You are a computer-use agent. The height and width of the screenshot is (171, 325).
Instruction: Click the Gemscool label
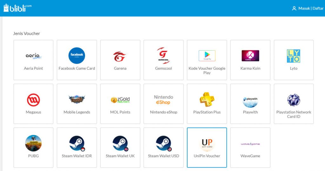[x=163, y=68]
